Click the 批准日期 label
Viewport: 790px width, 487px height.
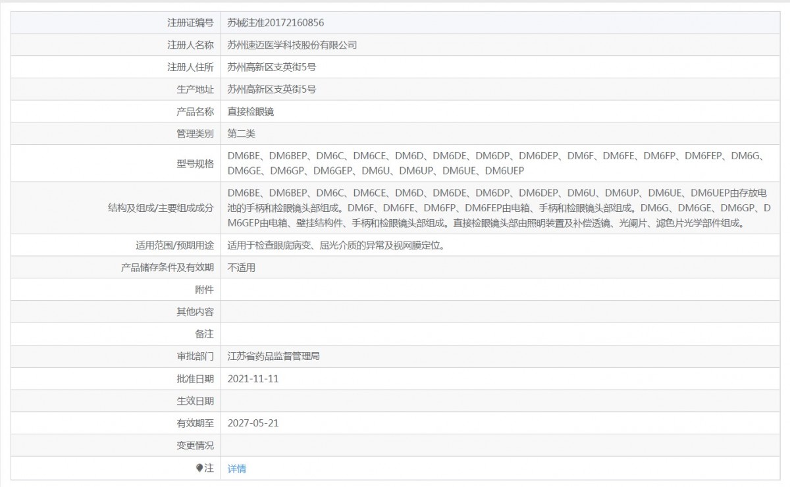pyautogui.click(x=196, y=379)
